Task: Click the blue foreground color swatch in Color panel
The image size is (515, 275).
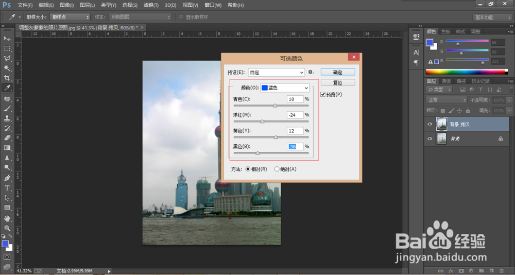Action: (430, 43)
